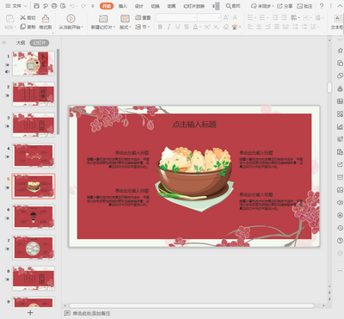Toggle Italic formatting

pos(169,27)
